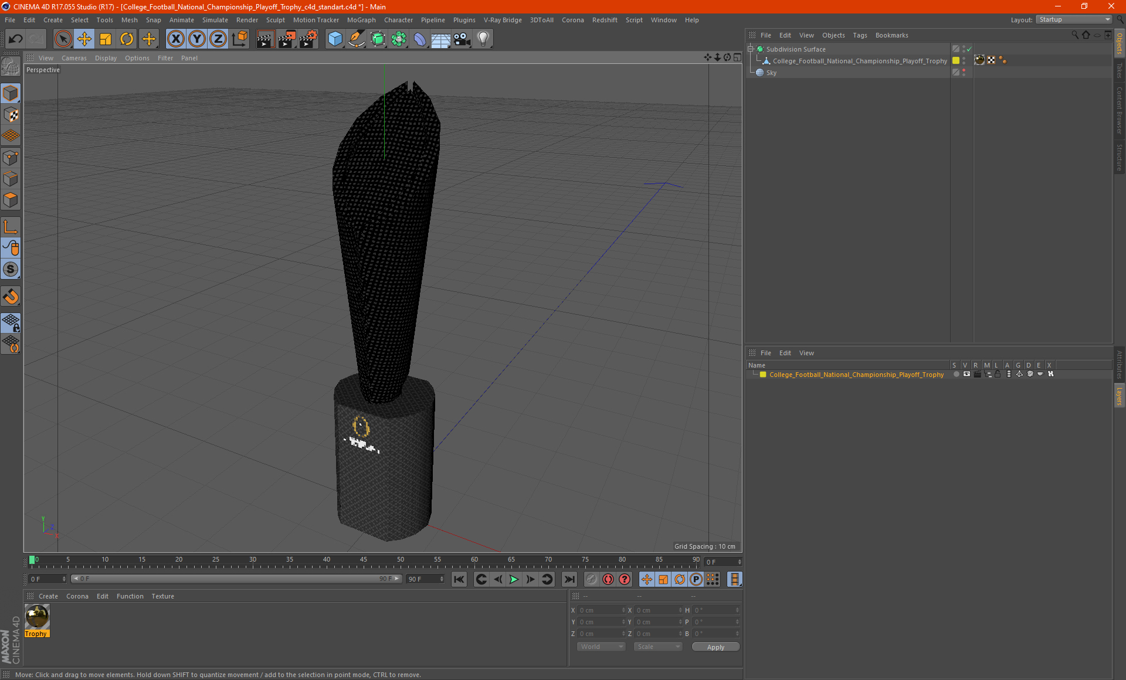Switch to Edges mode
The image size is (1126, 680).
tap(11, 179)
